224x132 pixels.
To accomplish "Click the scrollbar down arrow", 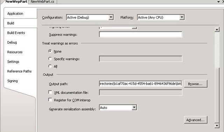I will (217, 125).
